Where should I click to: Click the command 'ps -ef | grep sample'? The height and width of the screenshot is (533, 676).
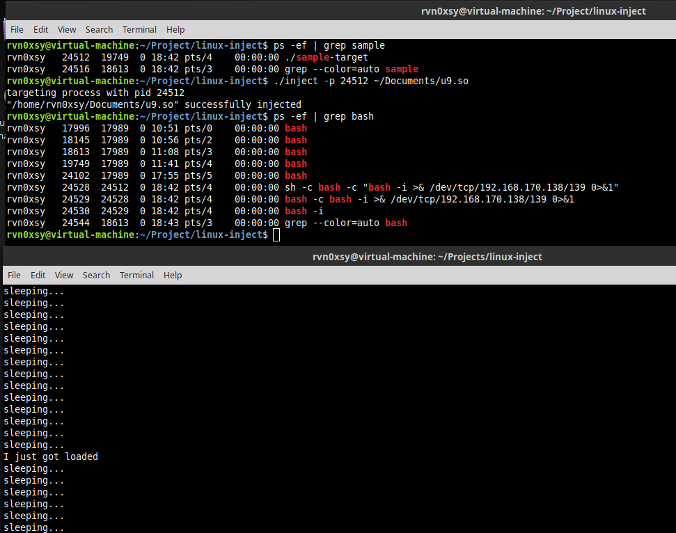329,45
